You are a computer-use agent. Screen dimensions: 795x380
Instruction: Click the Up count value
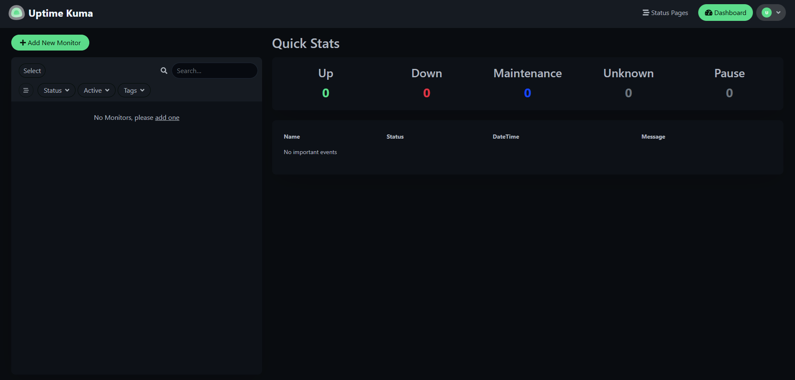click(x=326, y=93)
